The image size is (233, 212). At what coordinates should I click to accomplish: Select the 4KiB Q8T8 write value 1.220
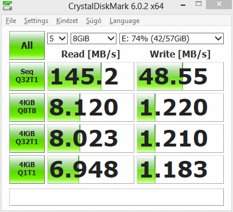[180, 107]
